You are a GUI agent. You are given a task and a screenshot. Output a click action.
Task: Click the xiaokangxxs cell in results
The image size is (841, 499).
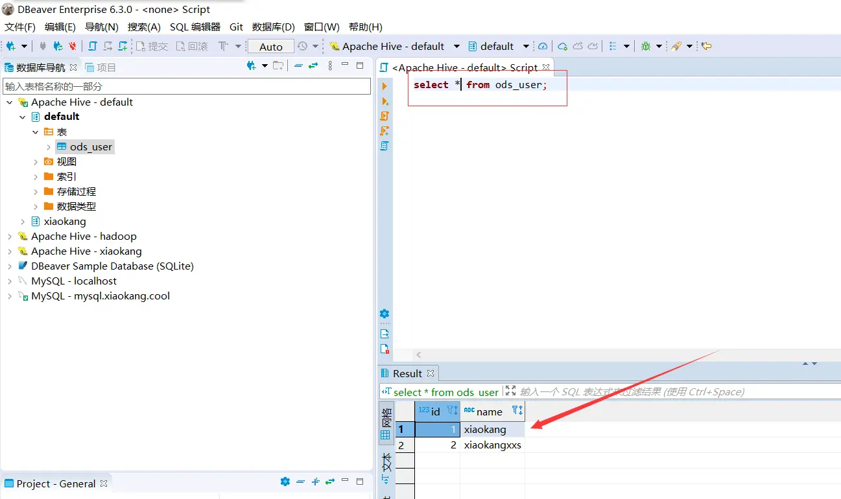493,445
